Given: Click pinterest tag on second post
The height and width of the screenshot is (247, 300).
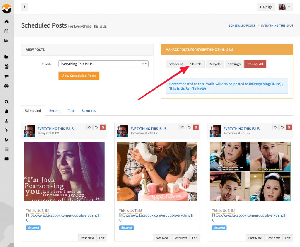Looking at the screenshot, I should click(126, 228).
